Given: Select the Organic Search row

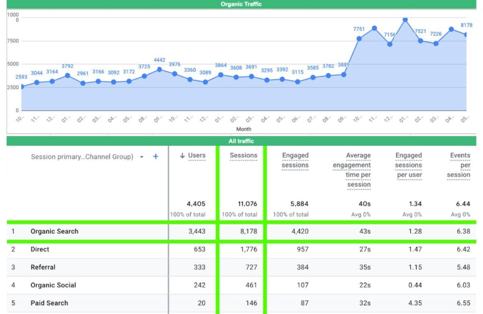Looking at the screenshot, I should pyautogui.click(x=54, y=232).
